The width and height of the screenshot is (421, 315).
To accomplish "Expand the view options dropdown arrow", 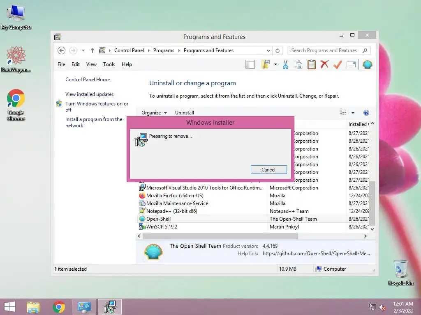I will 353,113.
